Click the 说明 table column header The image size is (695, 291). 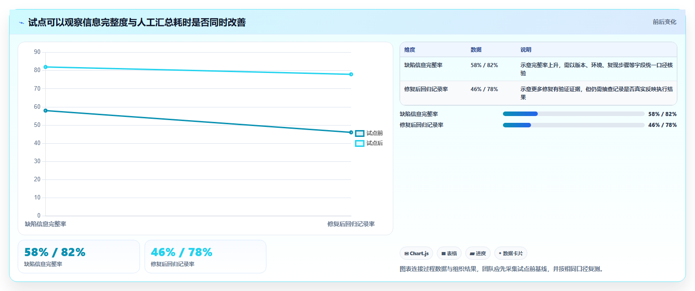(x=526, y=50)
